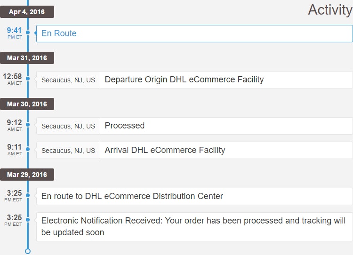Click the Mar 31, 2016 date badge
Viewport: 353px width, 255px height.
click(27, 58)
